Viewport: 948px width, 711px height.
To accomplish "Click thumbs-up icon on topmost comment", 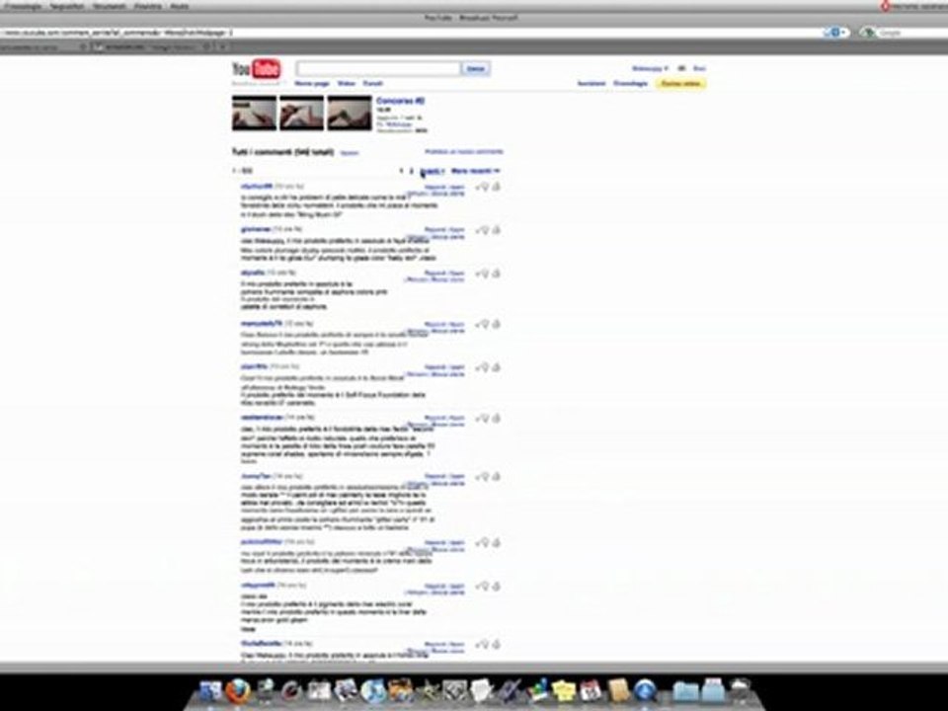I will 497,187.
